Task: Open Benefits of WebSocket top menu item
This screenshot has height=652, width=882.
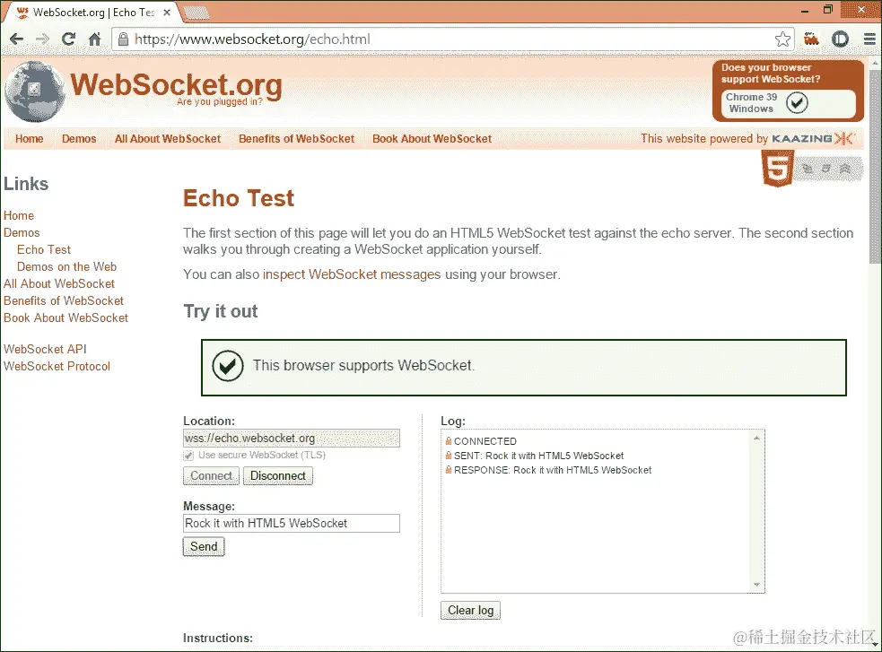Action: click(296, 139)
